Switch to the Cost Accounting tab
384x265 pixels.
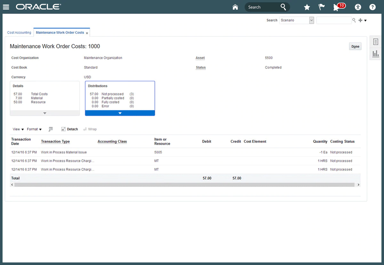coord(19,33)
